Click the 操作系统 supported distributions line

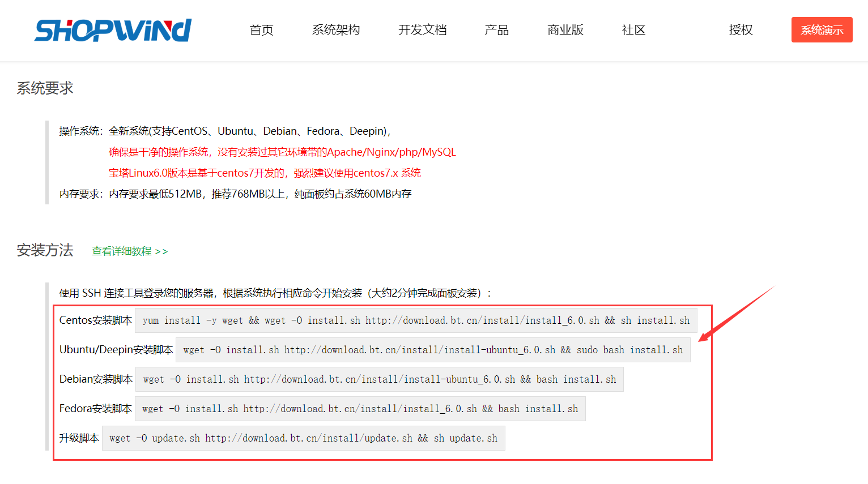[x=225, y=131]
